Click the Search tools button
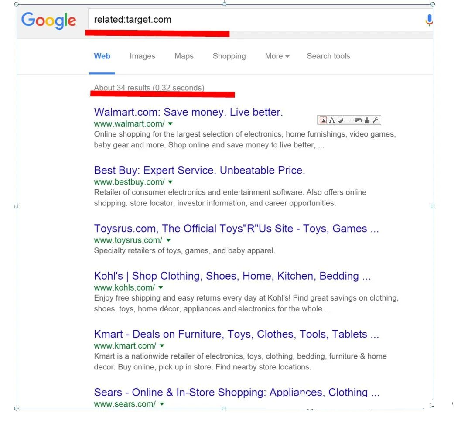 328,56
